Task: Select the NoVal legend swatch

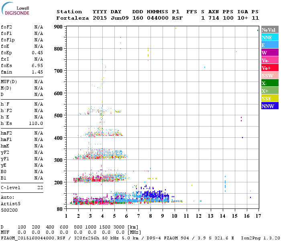Action: [x=270, y=30]
